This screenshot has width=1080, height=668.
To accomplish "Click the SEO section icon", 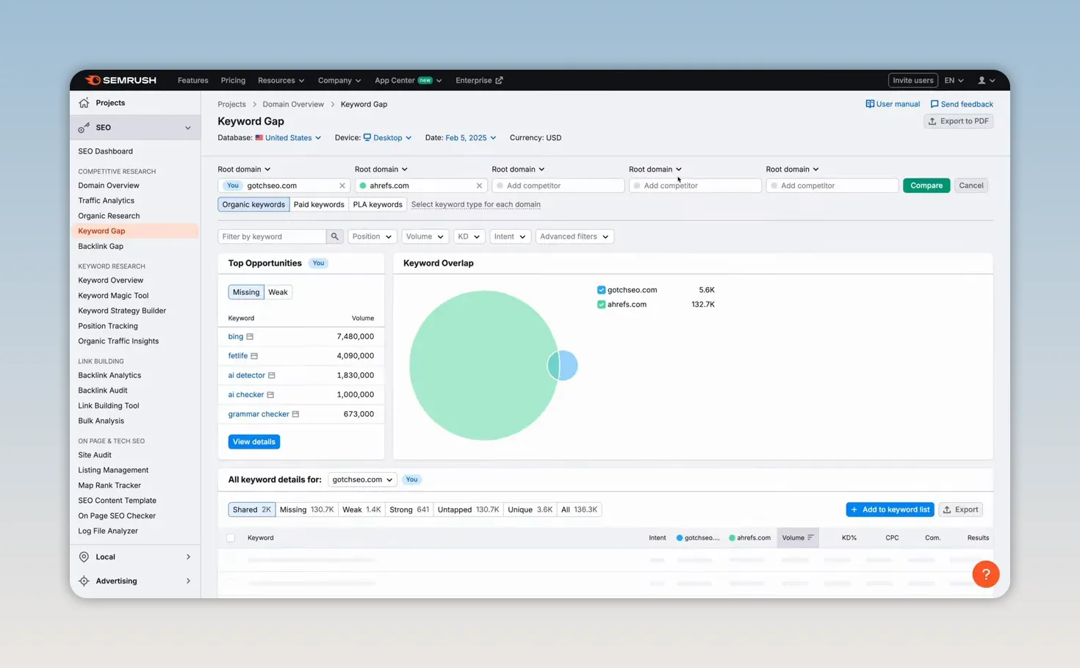I will (x=84, y=128).
